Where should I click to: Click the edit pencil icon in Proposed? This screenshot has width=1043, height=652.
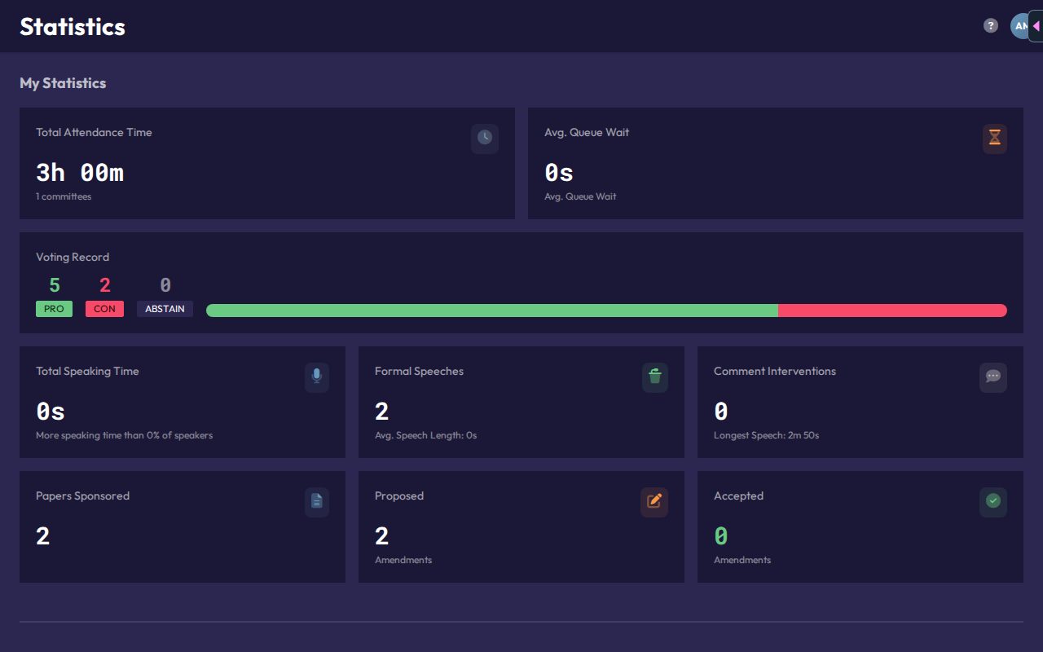(x=654, y=502)
